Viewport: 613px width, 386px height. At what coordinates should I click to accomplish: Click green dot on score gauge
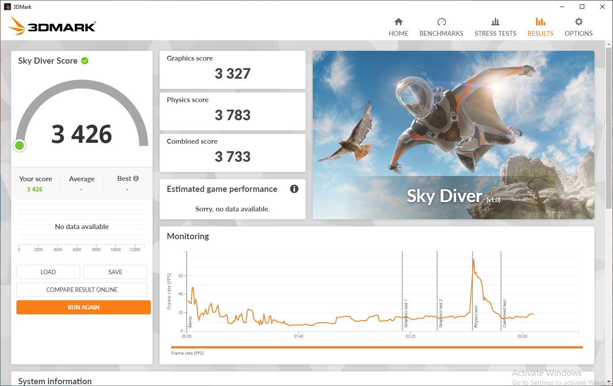[x=19, y=145]
